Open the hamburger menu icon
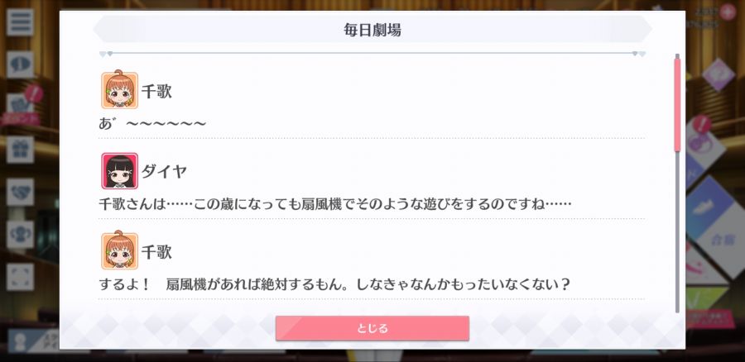The width and height of the screenshot is (745, 362). (x=20, y=22)
